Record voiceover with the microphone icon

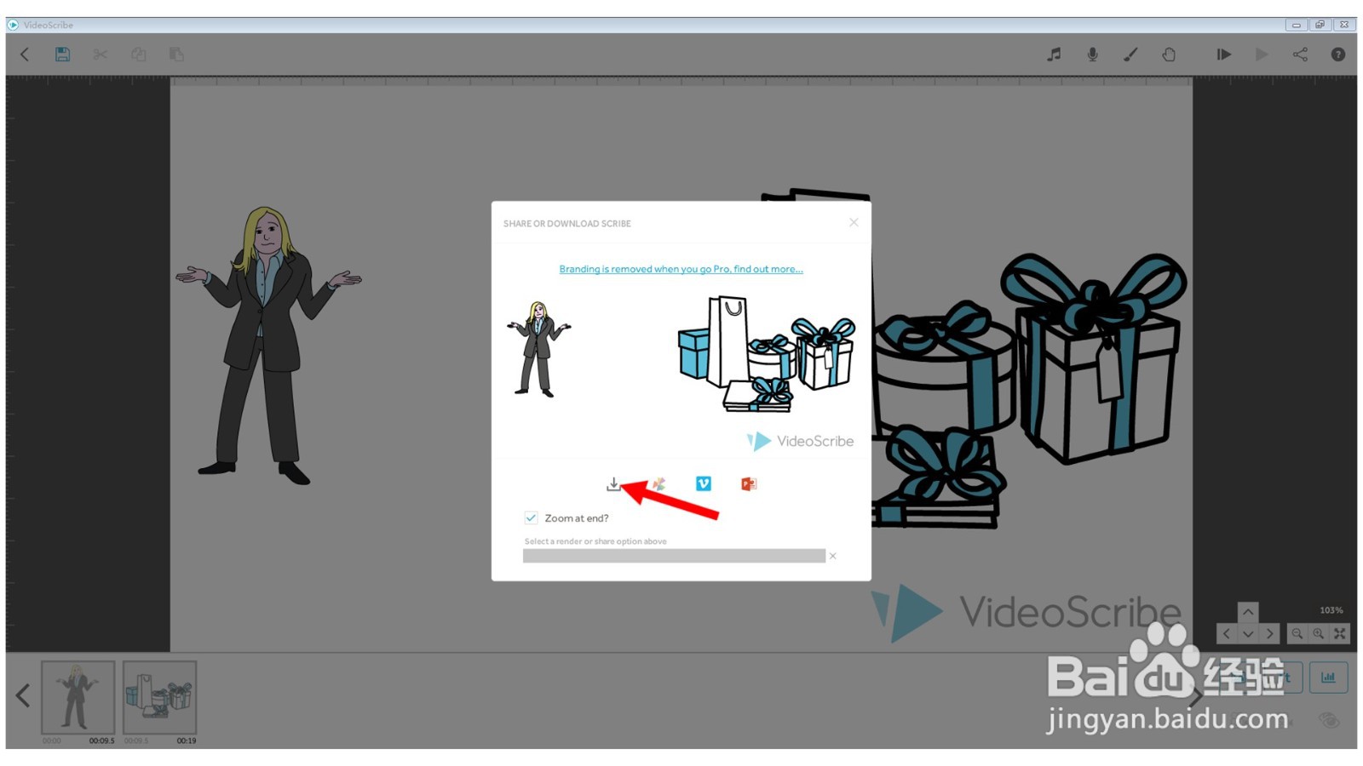pyautogui.click(x=1092, y=54)
